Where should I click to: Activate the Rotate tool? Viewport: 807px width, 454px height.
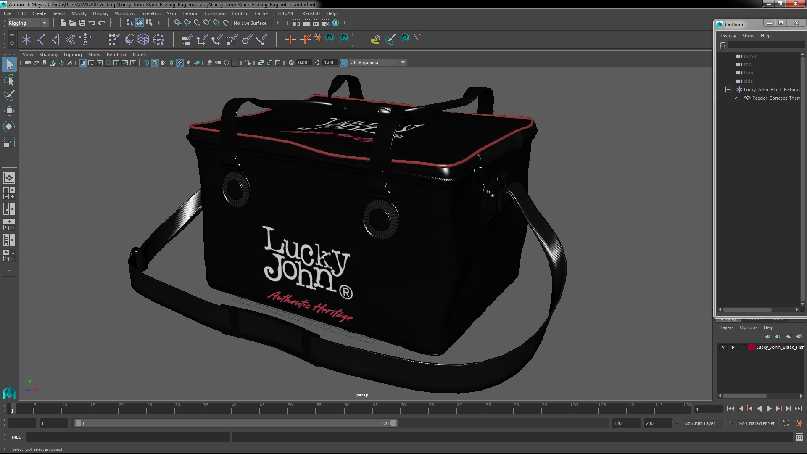click(9, 127)
